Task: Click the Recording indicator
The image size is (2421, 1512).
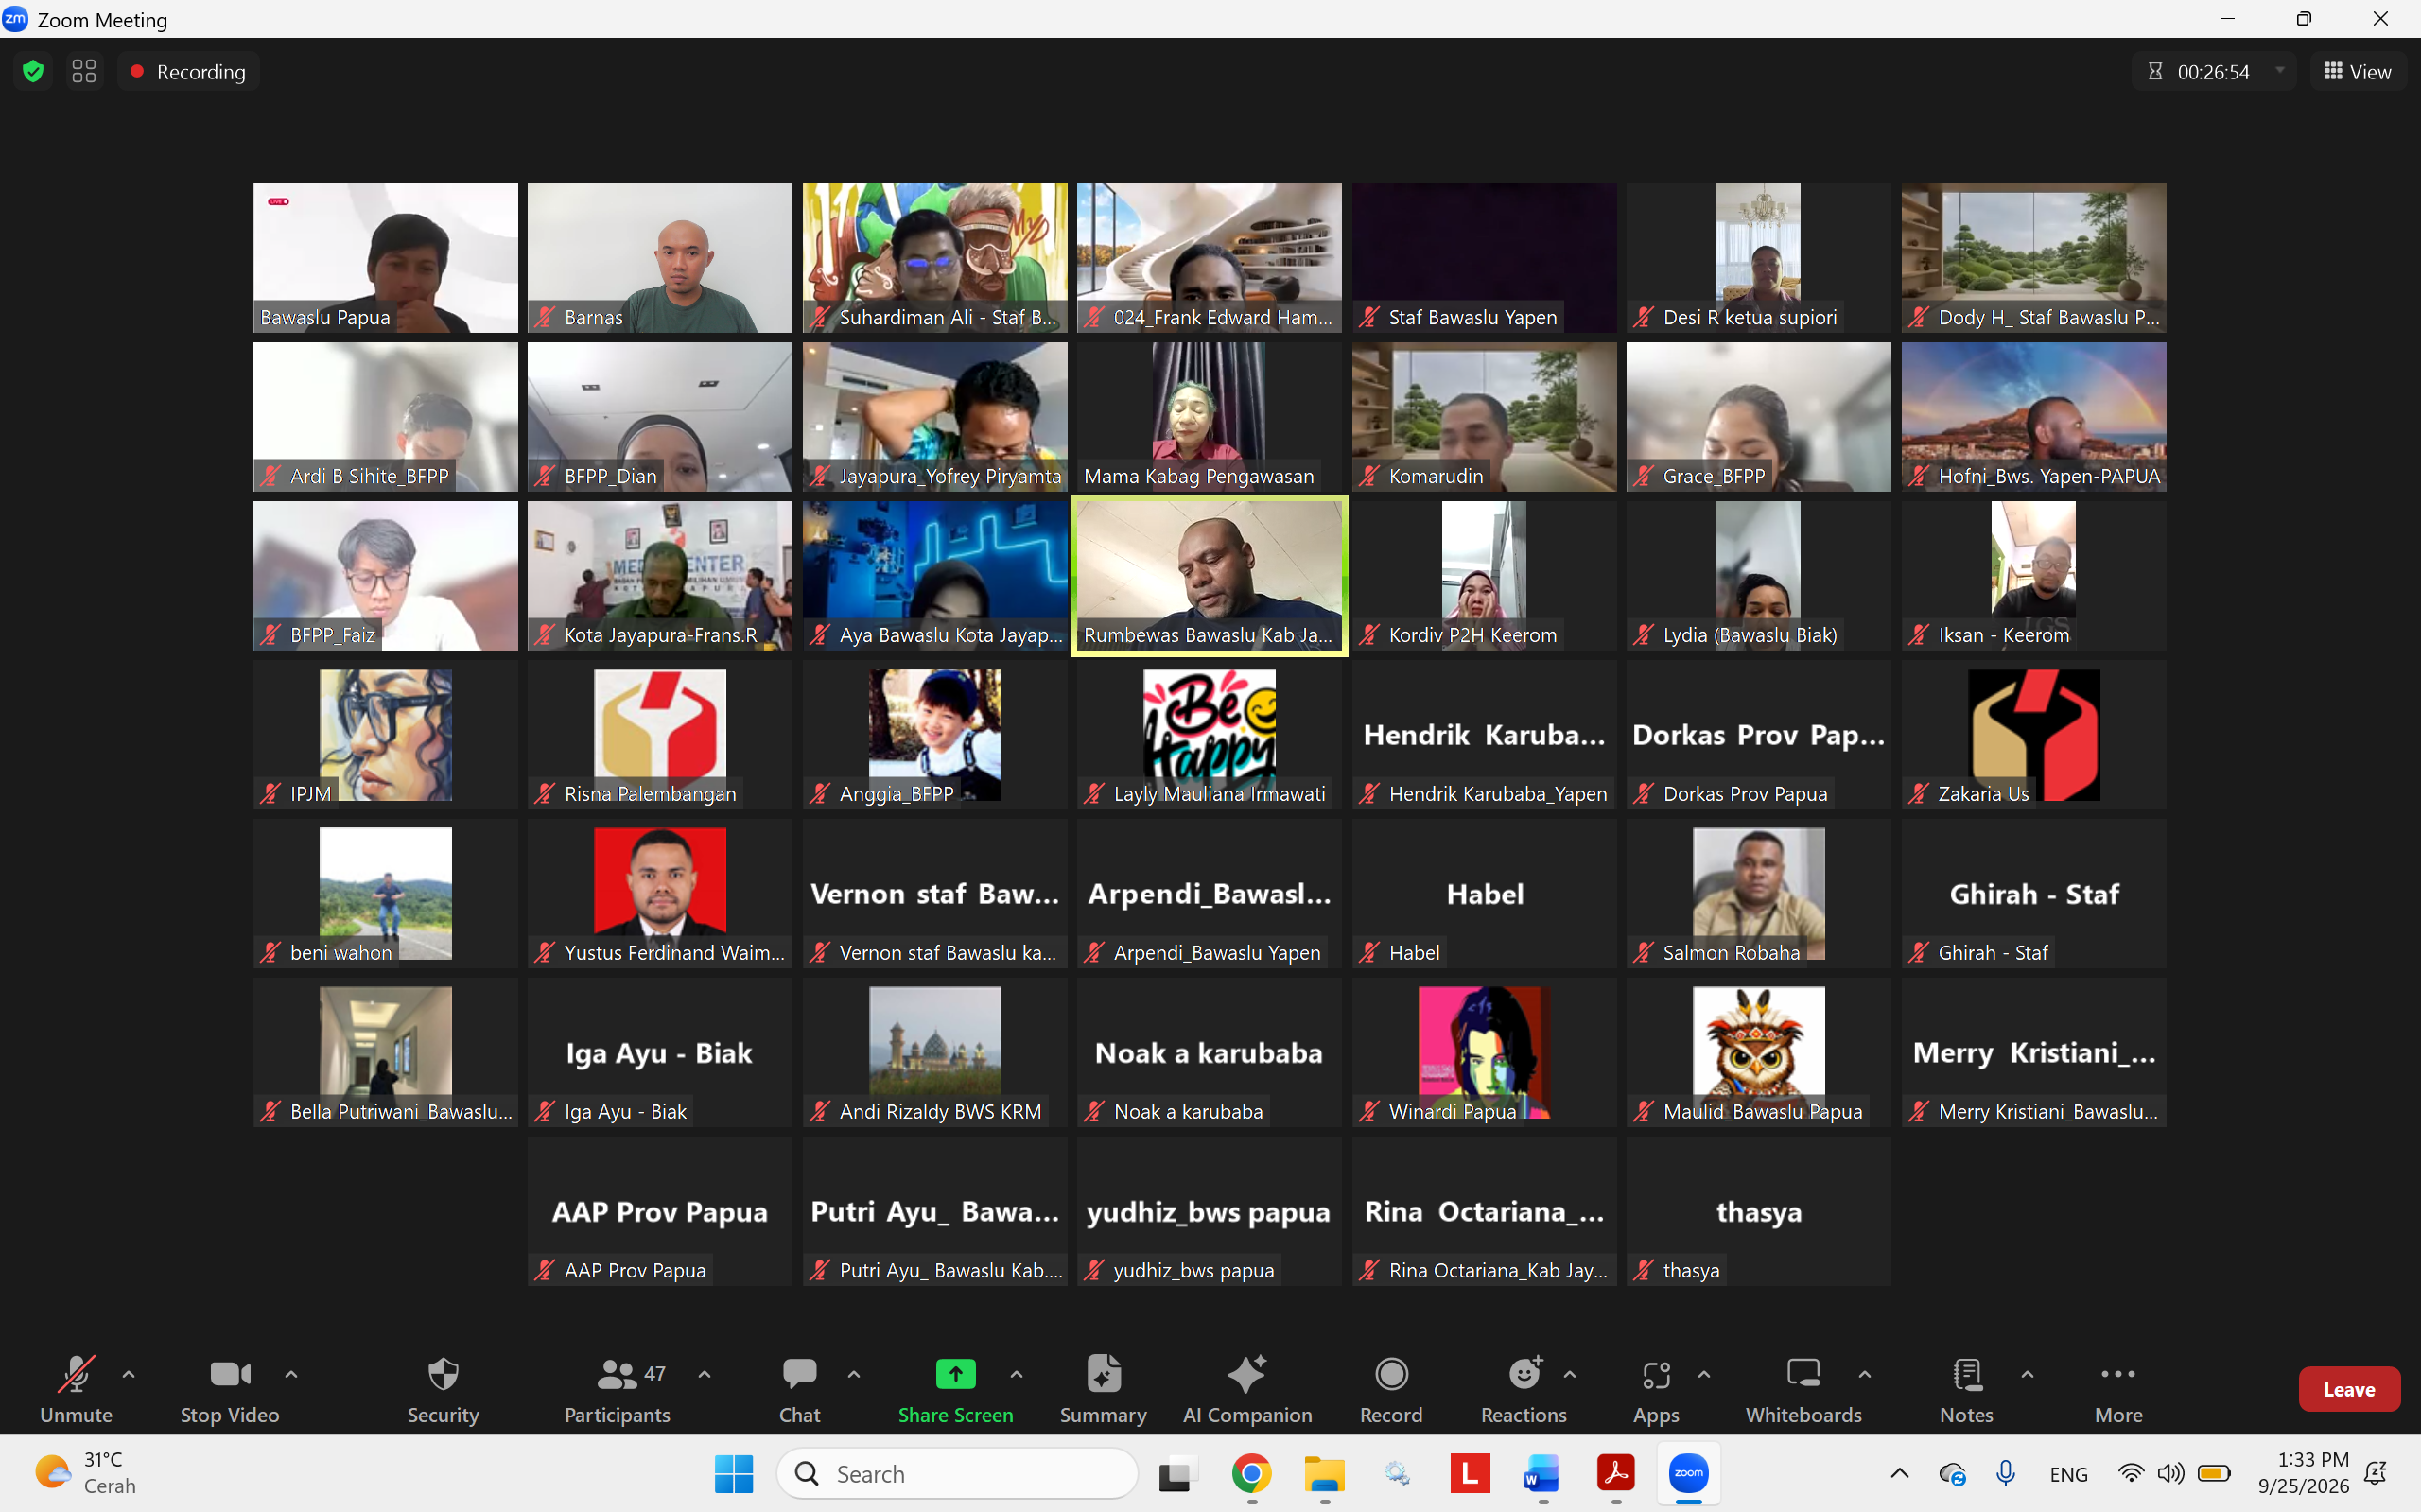Action: (188, 71)
